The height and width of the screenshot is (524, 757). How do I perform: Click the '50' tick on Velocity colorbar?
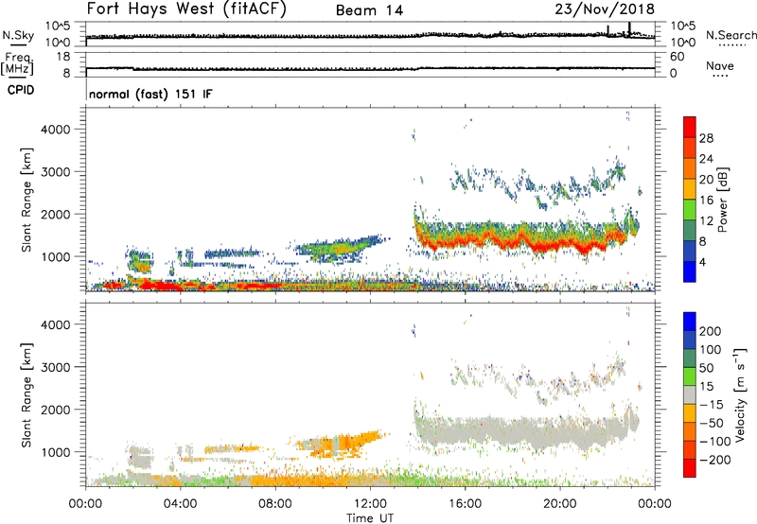click(706, 368)
